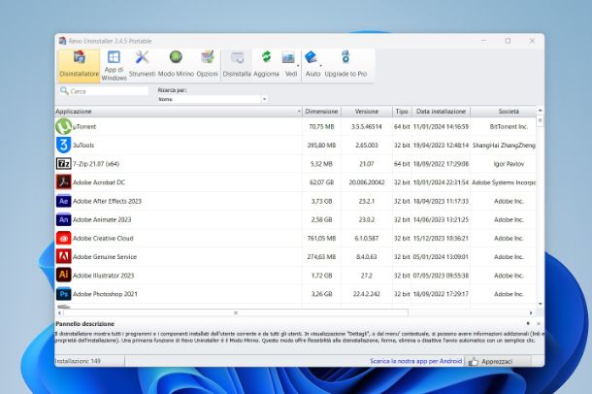
Task: Select the Adobe Photoshop 2021 icon
Action: tap(63, 294)
